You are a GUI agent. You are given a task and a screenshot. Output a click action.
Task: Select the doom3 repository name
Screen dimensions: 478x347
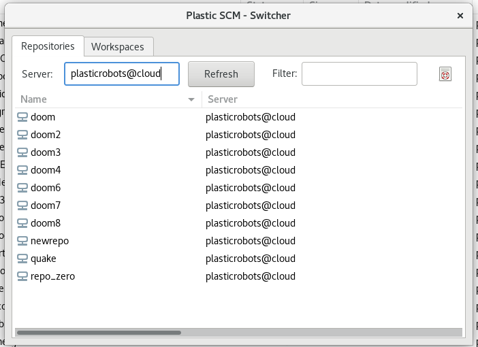pos(46,152)
